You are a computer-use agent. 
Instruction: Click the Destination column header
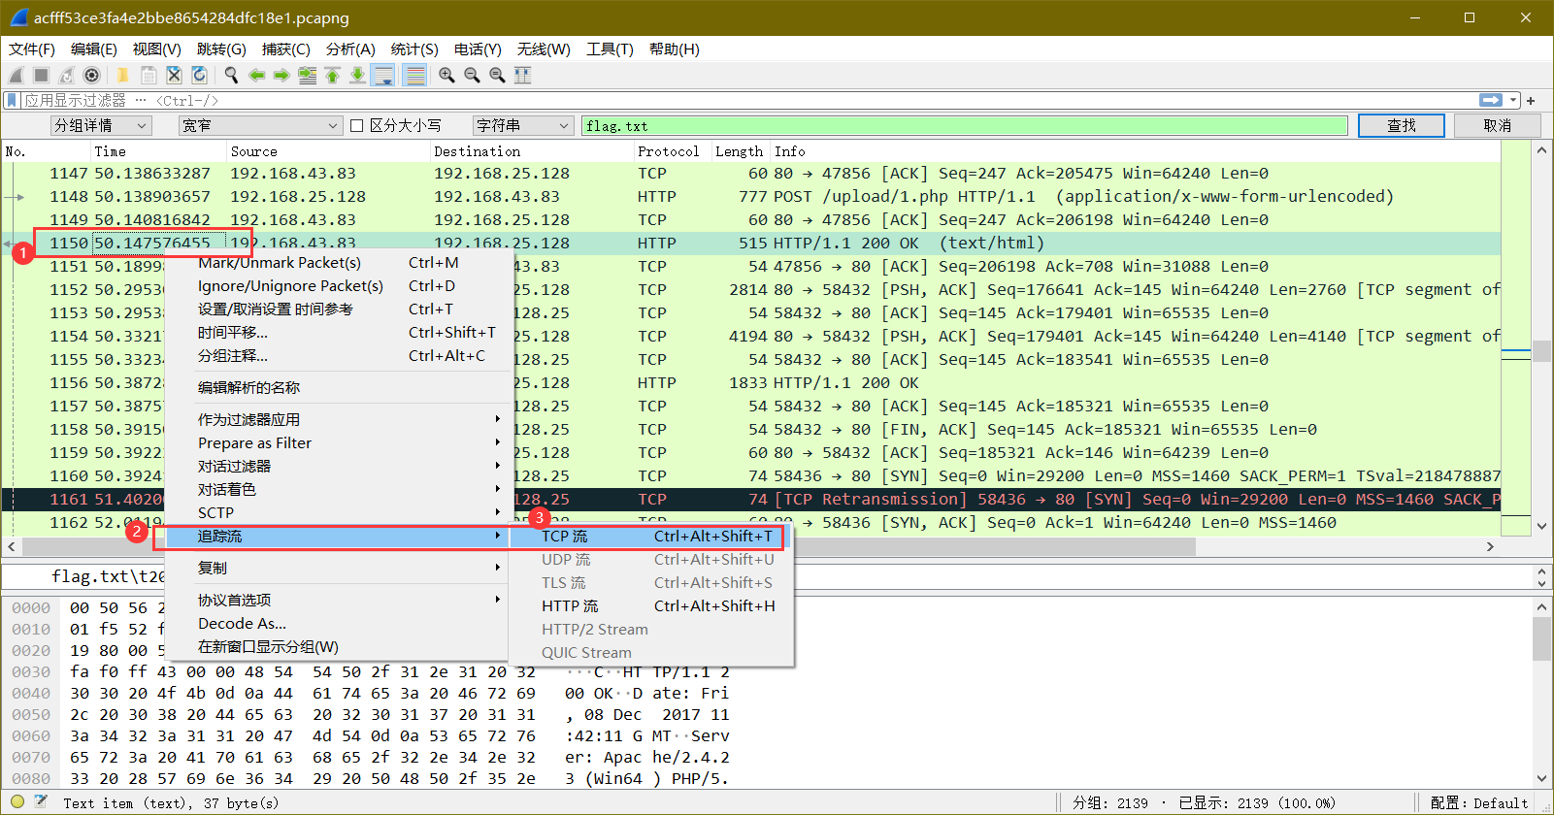pyautogui.click(x=531, y=151)
